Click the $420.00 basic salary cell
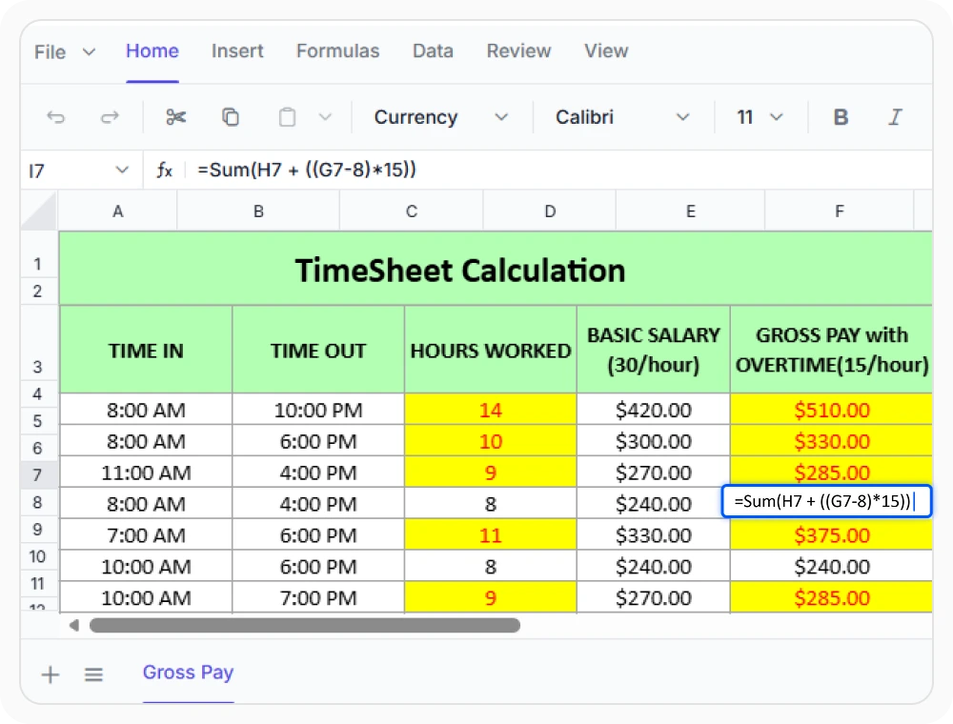Screen dimensions: 953x724 click(654, 410)
